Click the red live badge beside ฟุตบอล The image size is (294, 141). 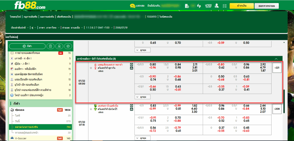tap(60, 110)
